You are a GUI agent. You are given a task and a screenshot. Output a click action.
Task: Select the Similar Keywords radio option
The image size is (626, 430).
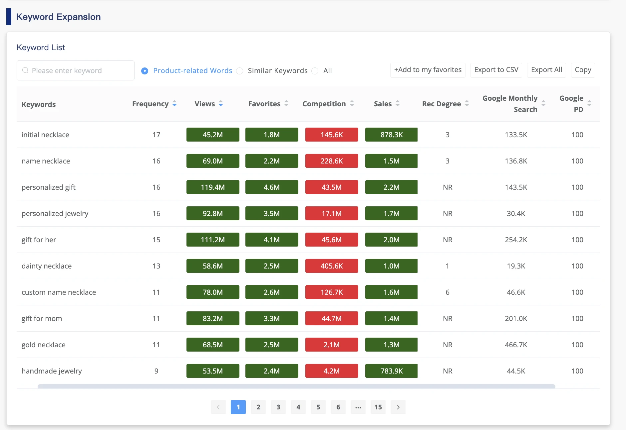pos(239,71)
